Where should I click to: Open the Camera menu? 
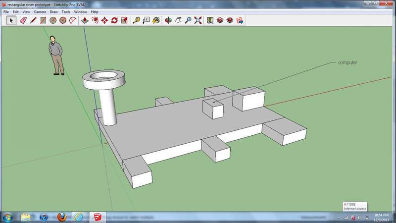coord(40,11)
